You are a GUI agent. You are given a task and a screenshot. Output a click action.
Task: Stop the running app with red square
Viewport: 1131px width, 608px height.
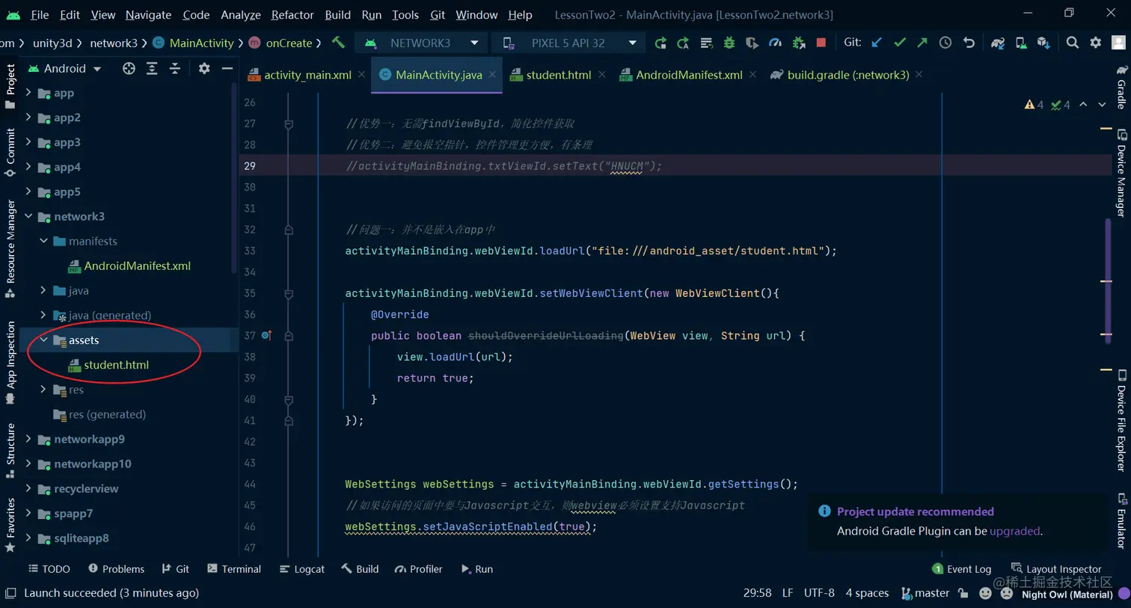pos(821,43)
